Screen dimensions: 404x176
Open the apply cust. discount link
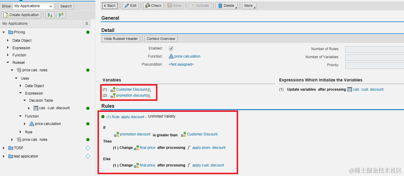(x=208, y=165)
